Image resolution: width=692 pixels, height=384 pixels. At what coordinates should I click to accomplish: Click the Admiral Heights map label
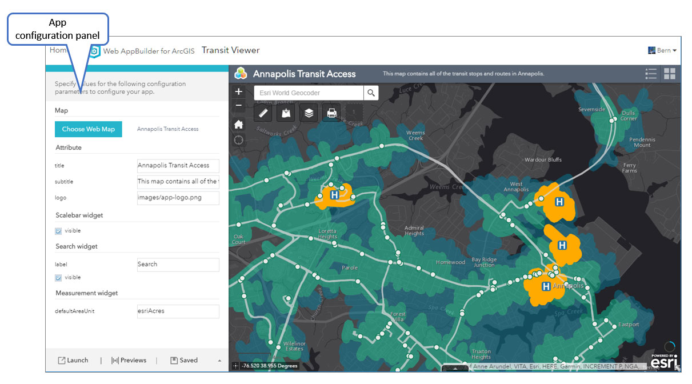coord(414,231)
